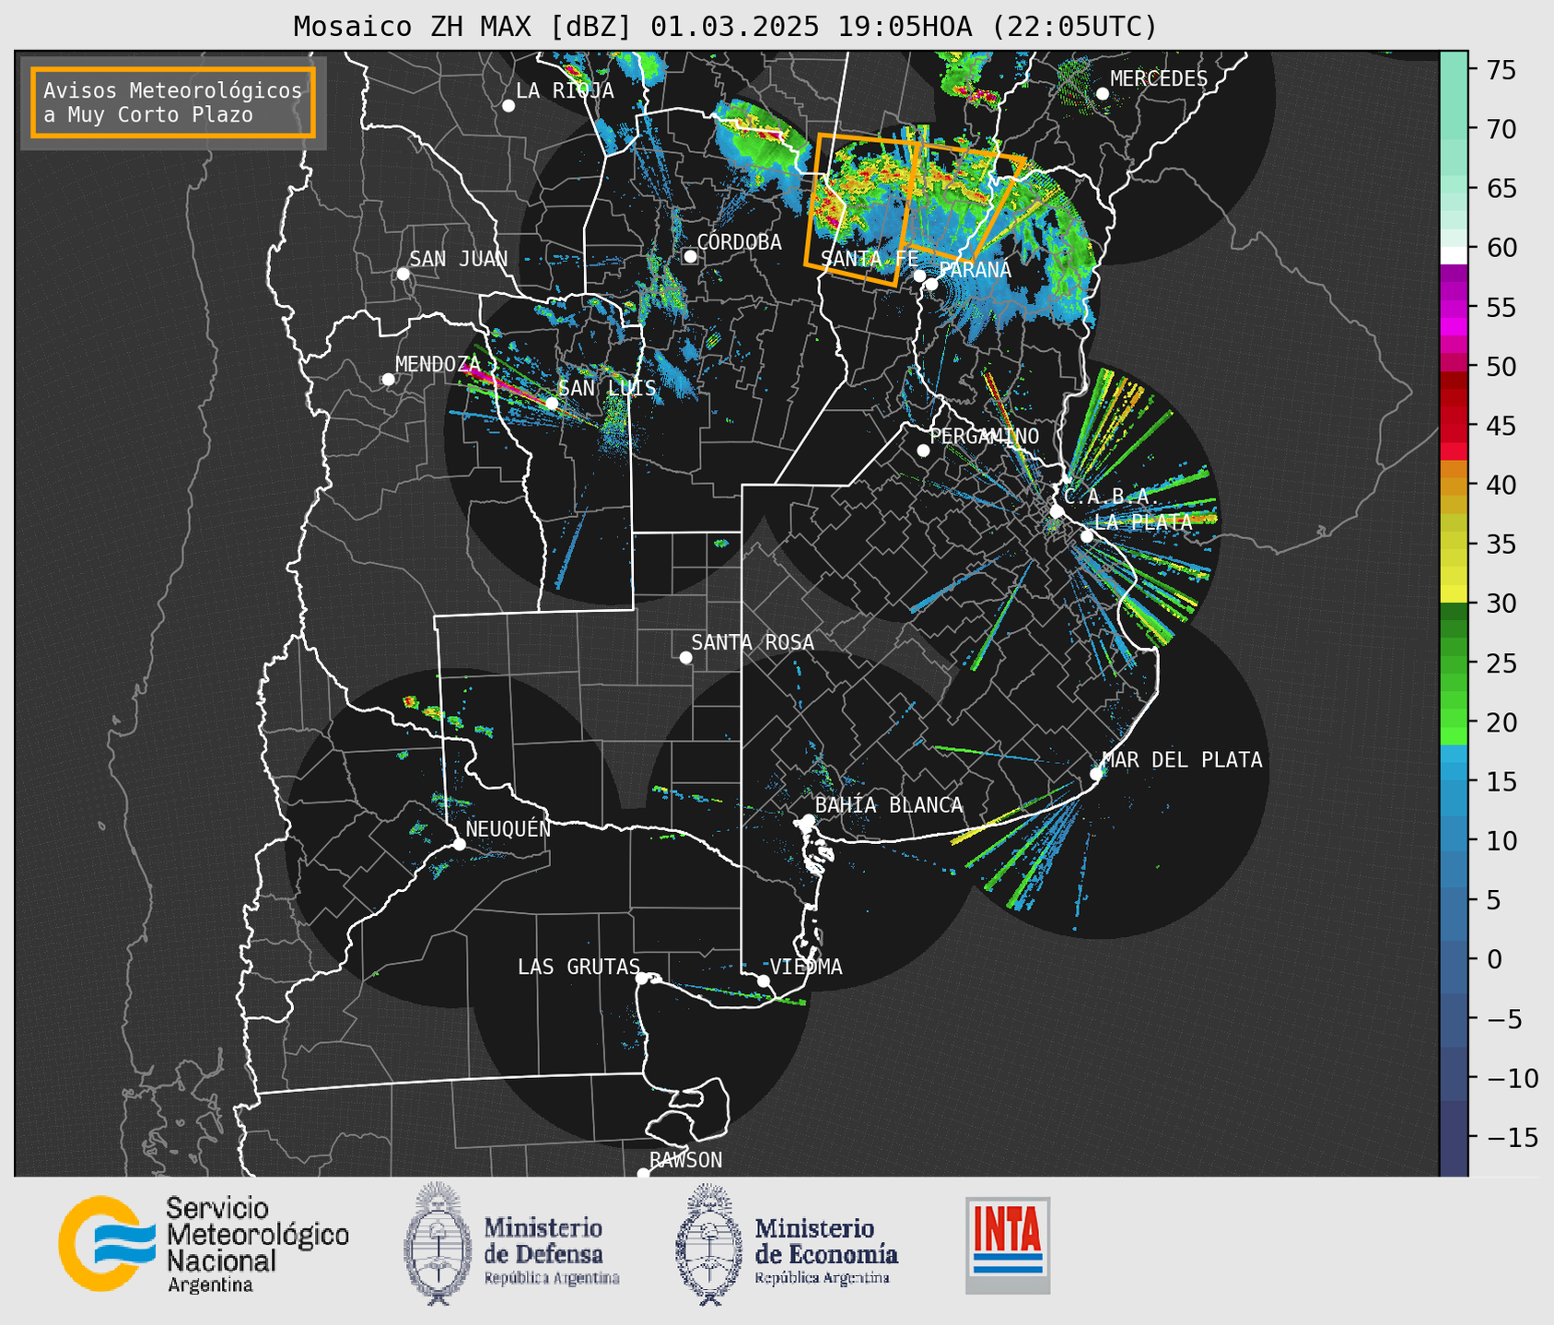Click the orange warning polygon near Santa Fe
1554x1325 pixels.
[x=861, y=210]
